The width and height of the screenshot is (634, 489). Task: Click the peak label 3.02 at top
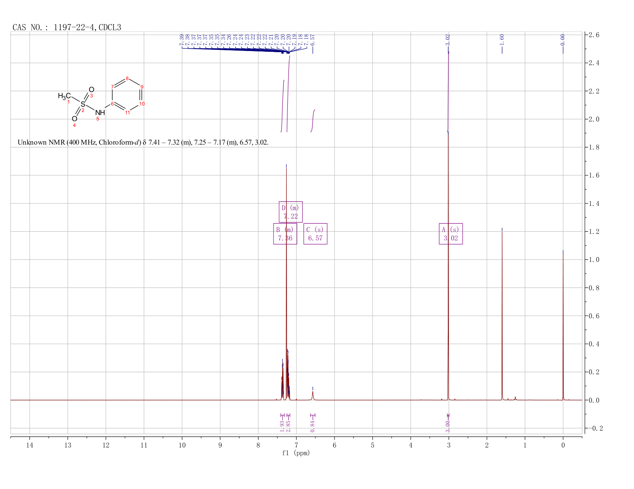coord(448,40)
